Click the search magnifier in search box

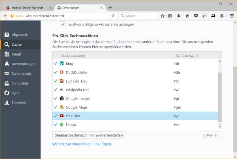point(122,16)
